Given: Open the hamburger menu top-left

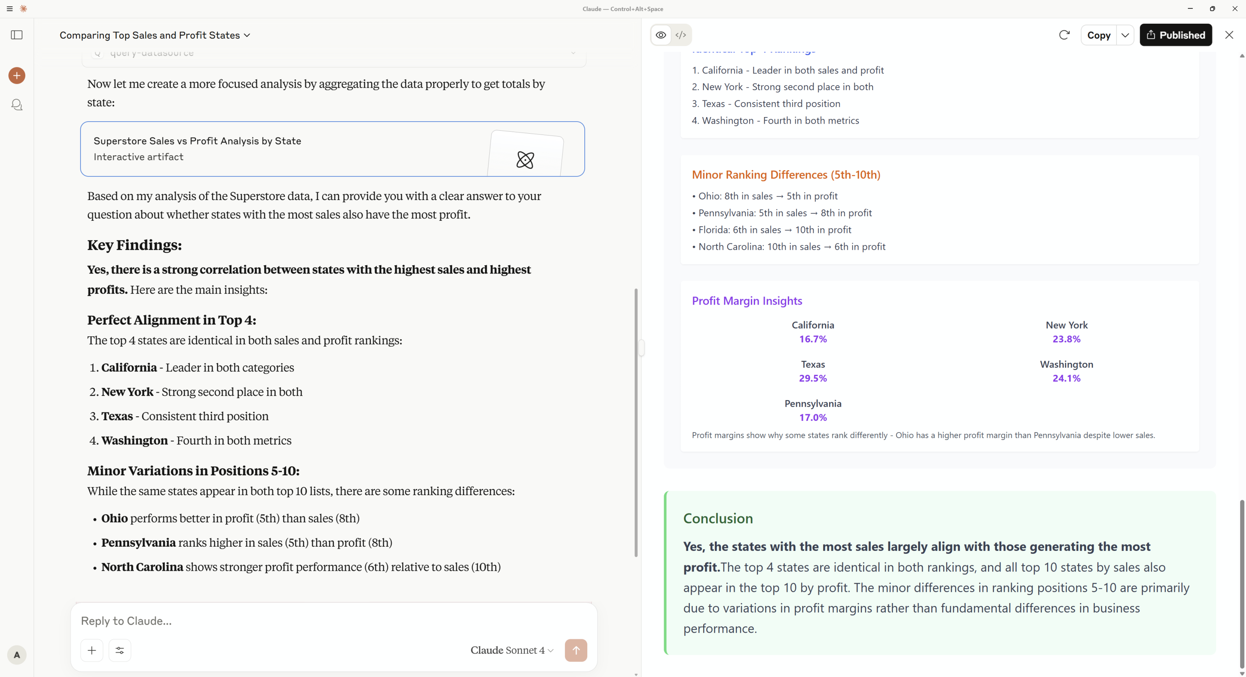Looking at the screenshot, I should point(9,9).
